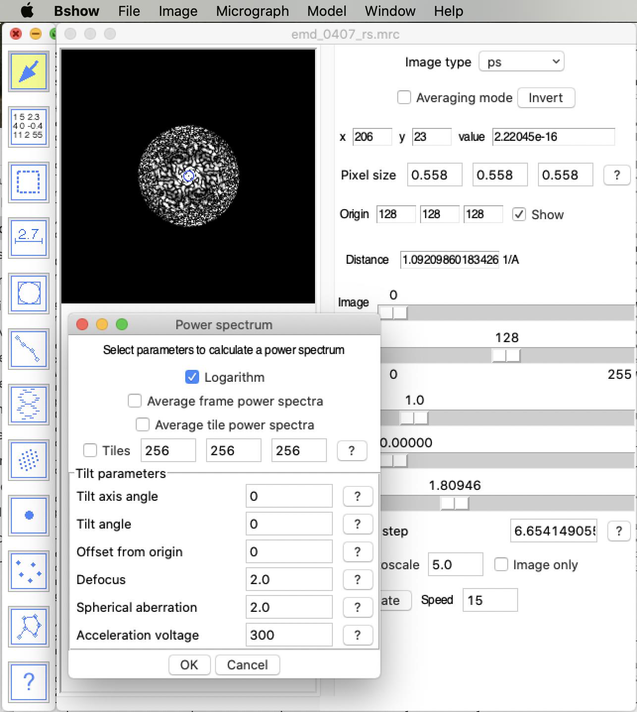Image resolution: width=637 pixels, height=712 pixels.
Task: Click the Tilt angle input field
Action: coord(289,524)
